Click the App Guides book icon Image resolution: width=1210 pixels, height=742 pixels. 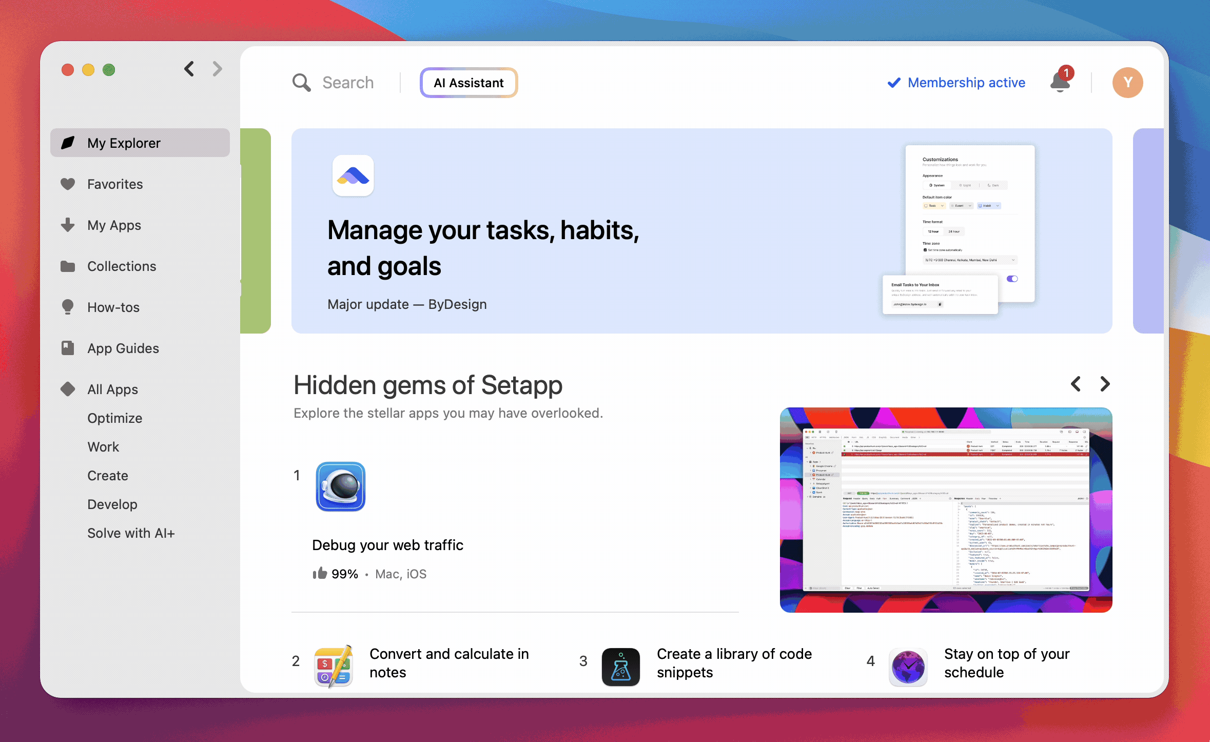tap(68, 348)
